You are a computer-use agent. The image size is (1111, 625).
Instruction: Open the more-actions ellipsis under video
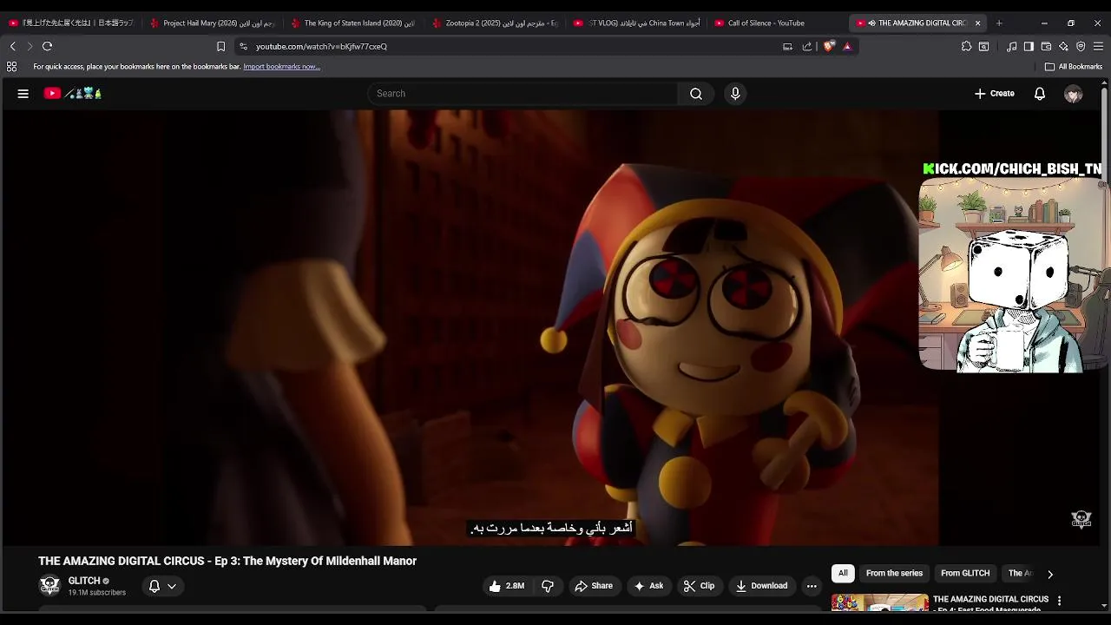click(812, 586)
